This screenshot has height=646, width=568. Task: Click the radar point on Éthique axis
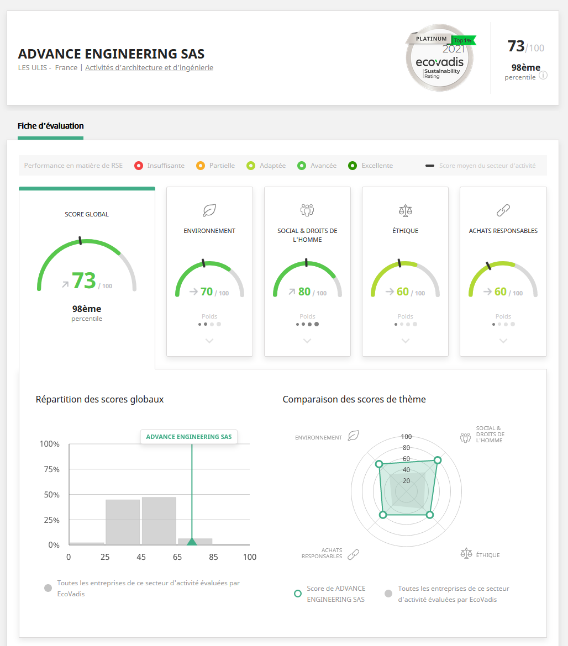(x=429, y=515)
